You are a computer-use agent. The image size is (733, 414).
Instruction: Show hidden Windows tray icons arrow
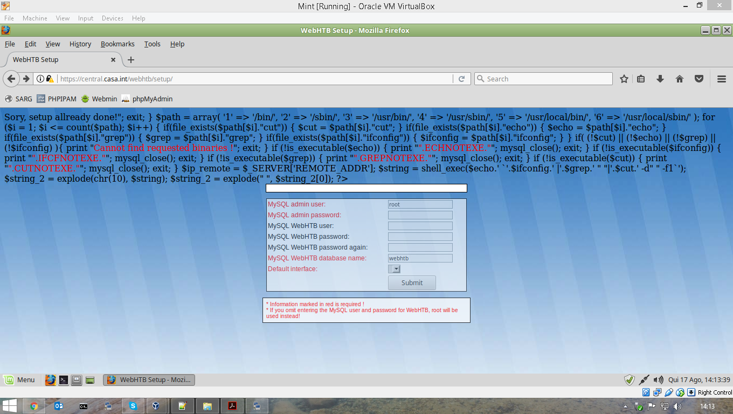625,406
